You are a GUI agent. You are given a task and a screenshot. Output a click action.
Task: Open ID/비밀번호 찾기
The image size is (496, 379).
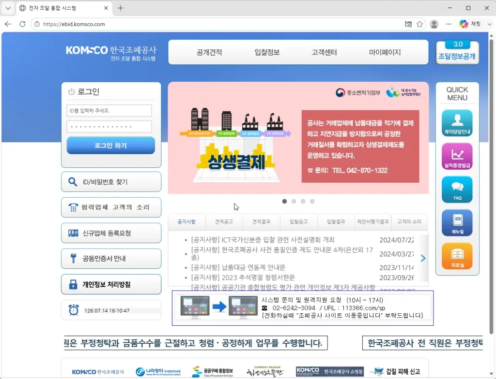111,182
